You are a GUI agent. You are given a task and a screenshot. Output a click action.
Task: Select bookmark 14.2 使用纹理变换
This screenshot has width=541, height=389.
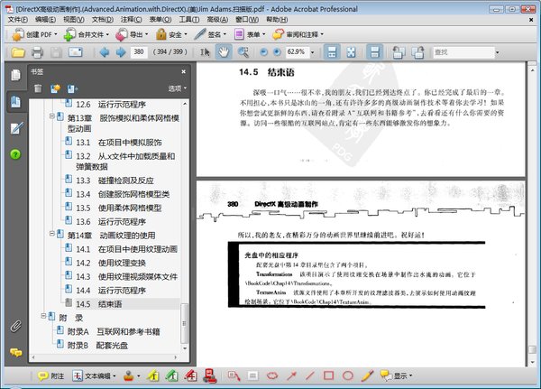[x=124, y=263]
